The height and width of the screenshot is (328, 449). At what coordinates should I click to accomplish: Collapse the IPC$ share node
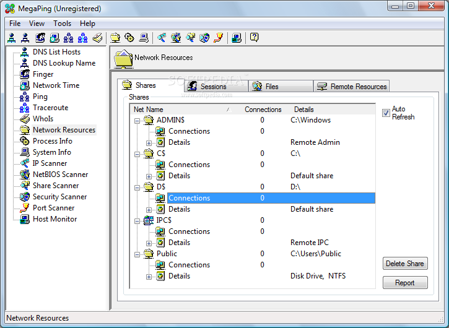pos(137,221)
